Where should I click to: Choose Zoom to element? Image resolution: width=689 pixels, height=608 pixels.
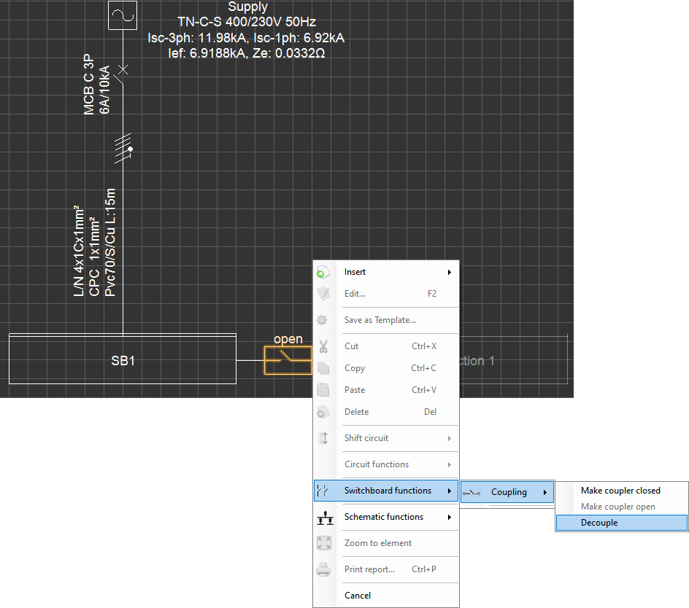pos(386,543)
